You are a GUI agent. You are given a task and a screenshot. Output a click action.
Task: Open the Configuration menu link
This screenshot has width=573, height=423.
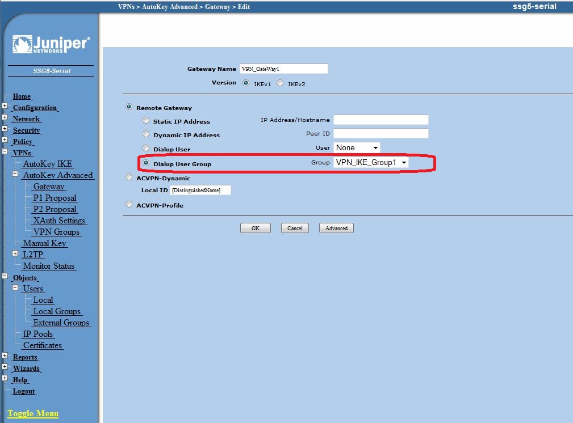click(35, 108)
